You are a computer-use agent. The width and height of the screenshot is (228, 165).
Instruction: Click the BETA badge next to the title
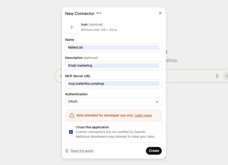(x=99, y=13)
